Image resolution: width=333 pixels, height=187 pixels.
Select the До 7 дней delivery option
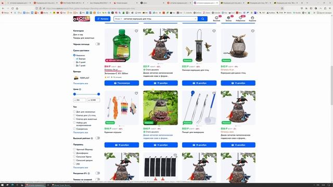[74, 65]
